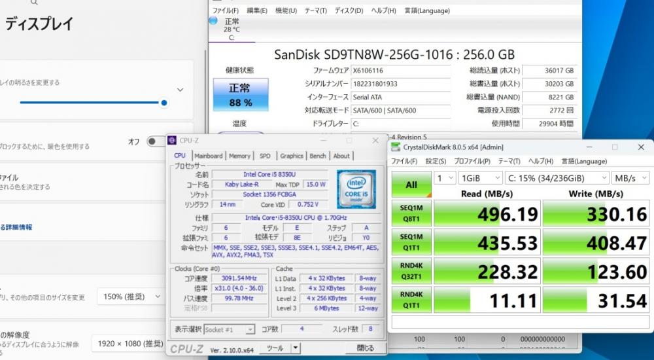
Task: Expand the brightness section chevron
Action: pos(181,90)
